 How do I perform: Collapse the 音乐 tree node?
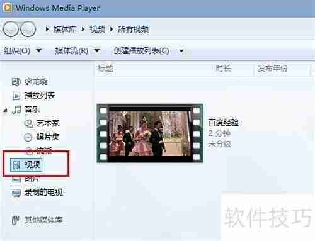pos(5,110)
